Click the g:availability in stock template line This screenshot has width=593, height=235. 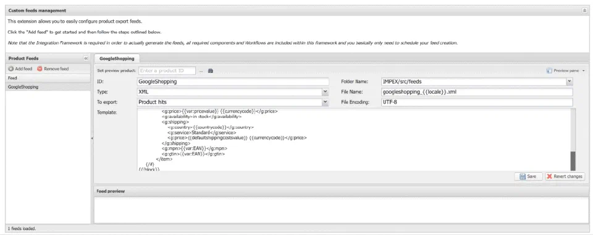pos(201,117)
